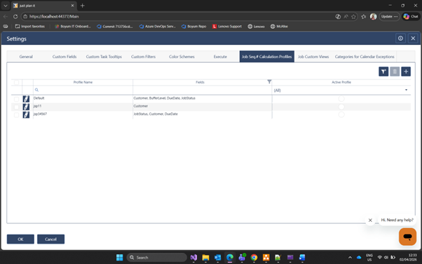Click the Read aloud icon in the address bar
The width and height of the screenshot is (422, 264).
click(x=346, y=16)
